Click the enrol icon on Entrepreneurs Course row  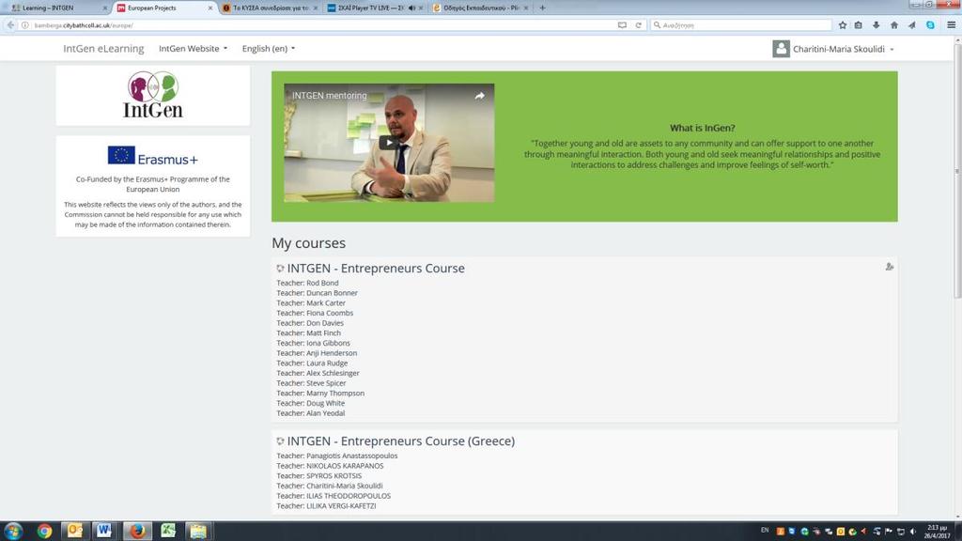[x=889, y=267]
